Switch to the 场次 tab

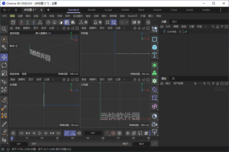[x=174, y=22]
